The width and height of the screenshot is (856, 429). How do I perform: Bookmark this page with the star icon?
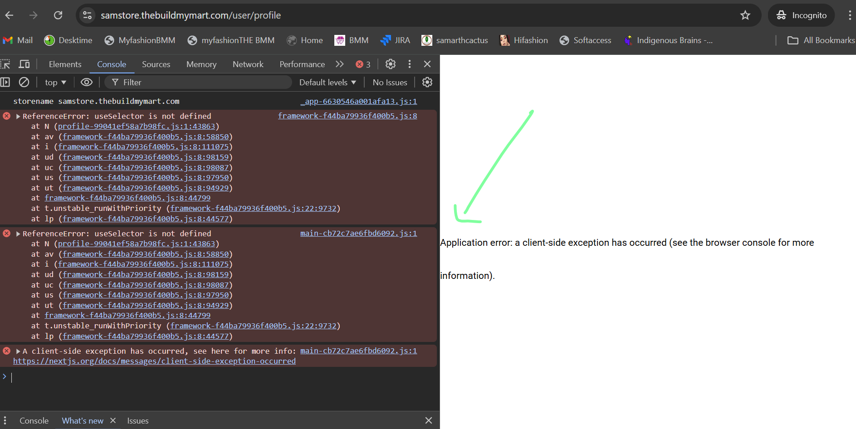(x=745, y=15)
